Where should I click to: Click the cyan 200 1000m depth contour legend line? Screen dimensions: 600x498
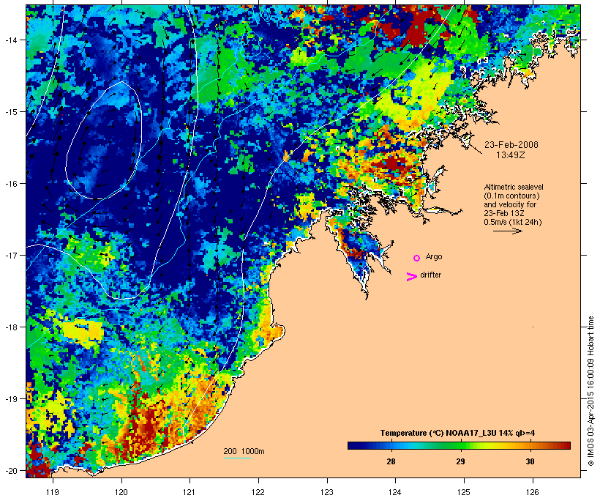pyautogui.click(x=237, y=458)
